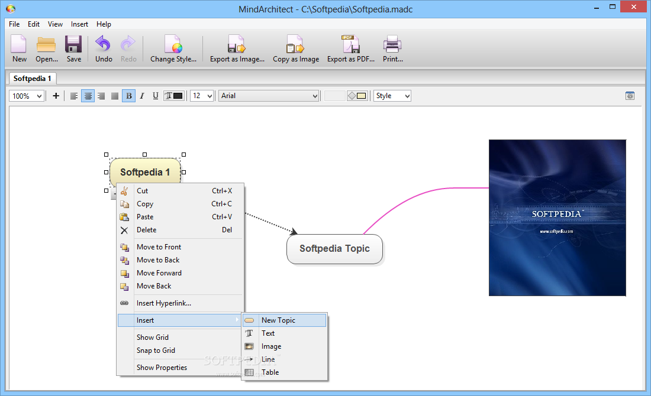651x396 pixels.
Task: Click the empty line color box
Action: (334, 96)
